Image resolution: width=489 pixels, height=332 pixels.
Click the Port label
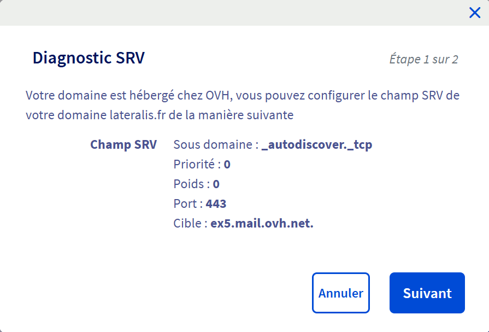[x=185, y=204]
